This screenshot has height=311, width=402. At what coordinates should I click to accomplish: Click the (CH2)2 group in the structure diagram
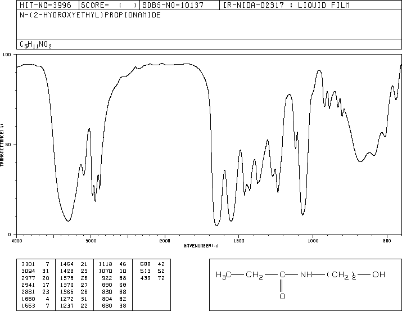pos(341,275)
